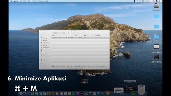Go back in Finder window
Image resolution: width=171 pixels, height=96 pixels.
41,33
